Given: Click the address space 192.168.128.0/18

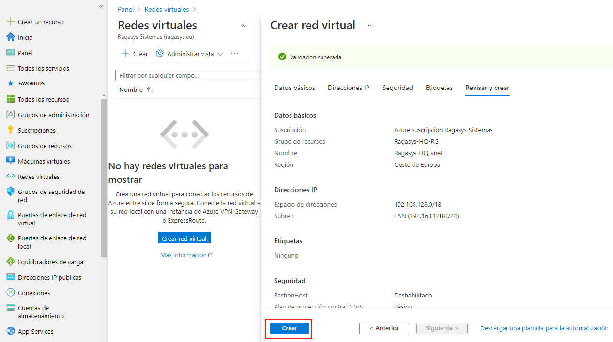Looking at the screenshot, I should pos(418,204).
